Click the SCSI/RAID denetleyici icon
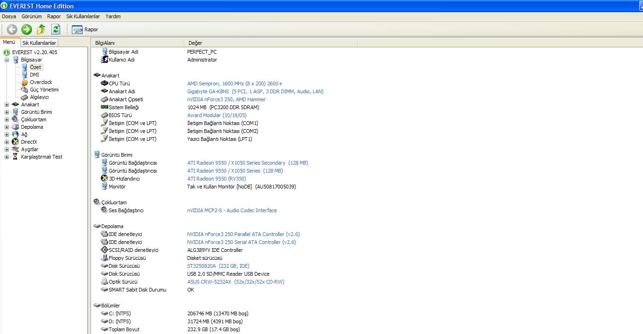 pyautogui.click(x=105, y=250)
